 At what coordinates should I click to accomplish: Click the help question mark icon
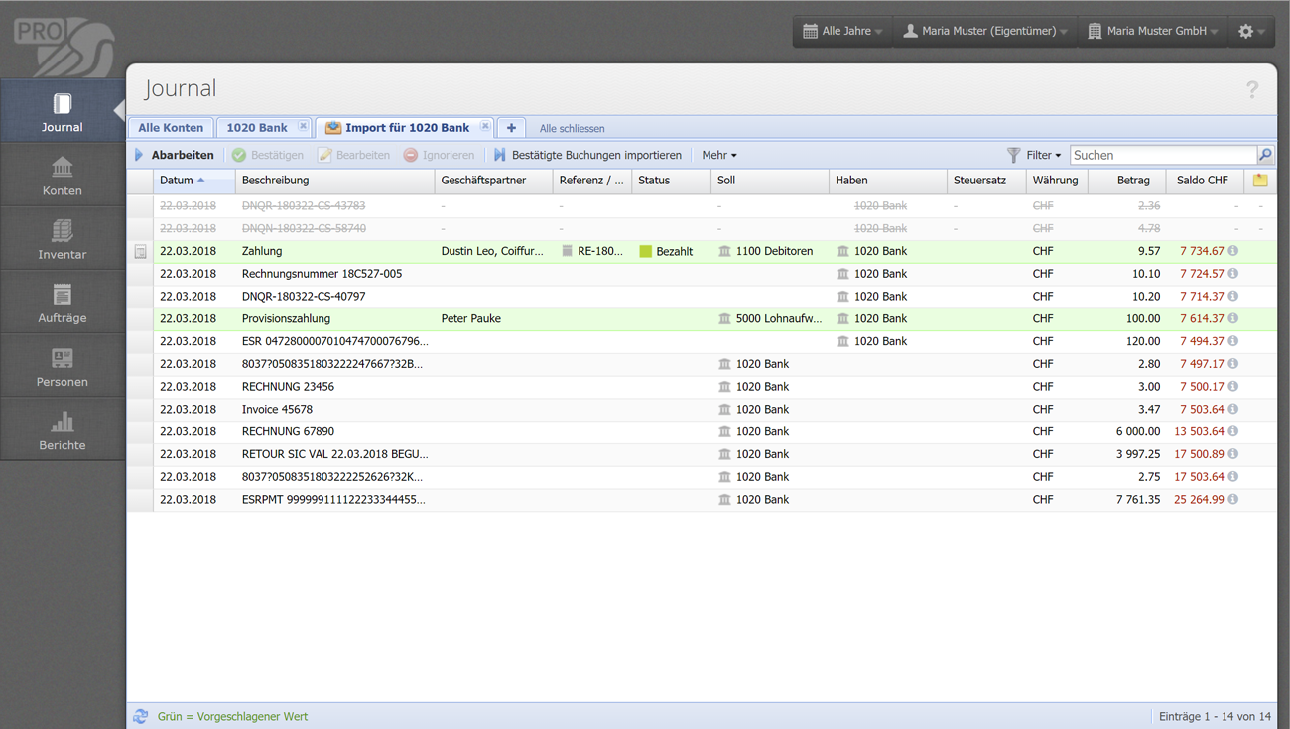point(1252,90)
